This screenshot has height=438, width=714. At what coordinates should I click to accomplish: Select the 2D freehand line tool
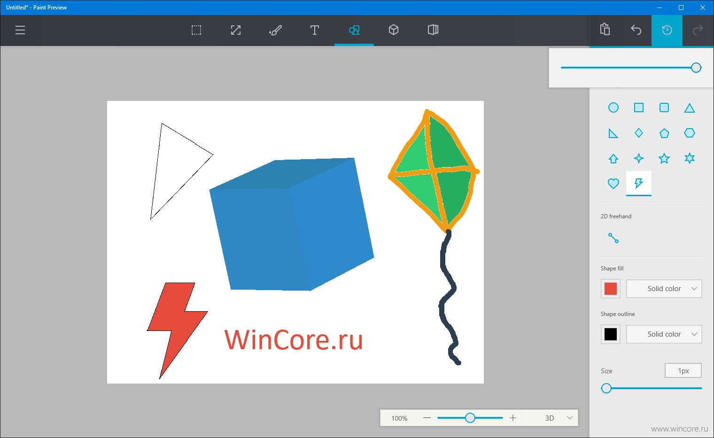click(613, 238)
